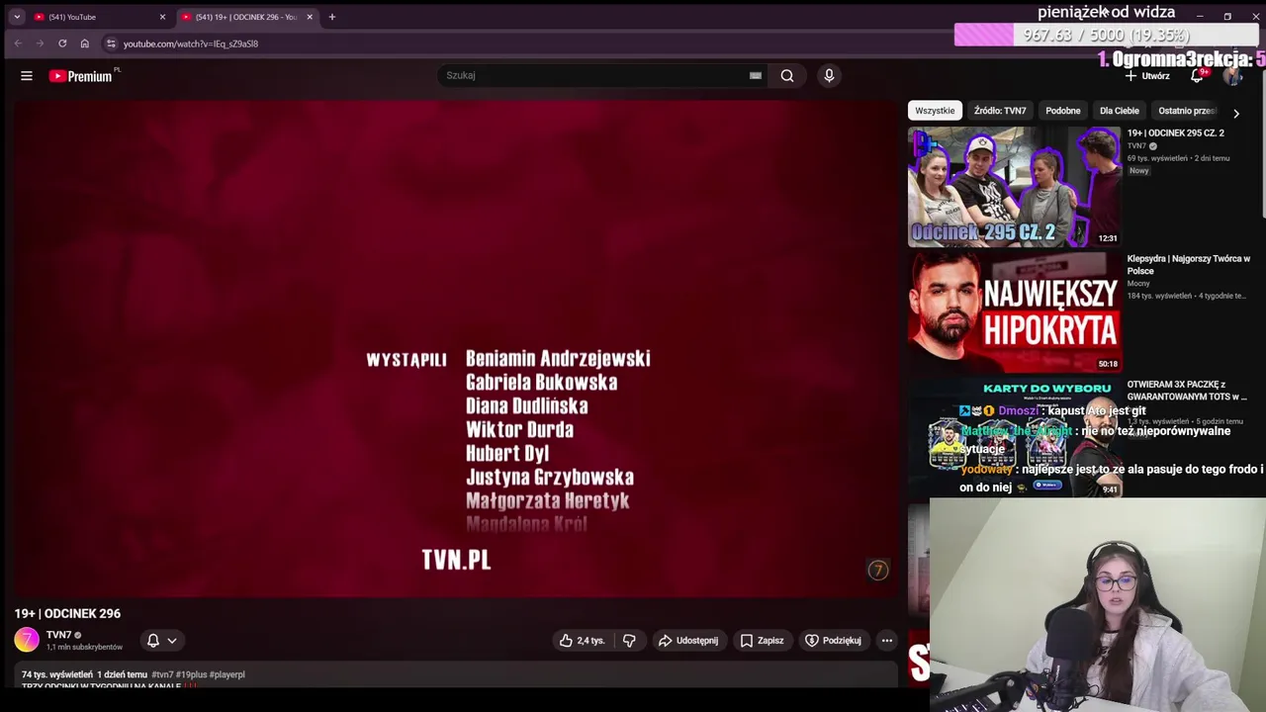
Task: Select the Wszystkie filter chip
Action: (x=935, y=111)
